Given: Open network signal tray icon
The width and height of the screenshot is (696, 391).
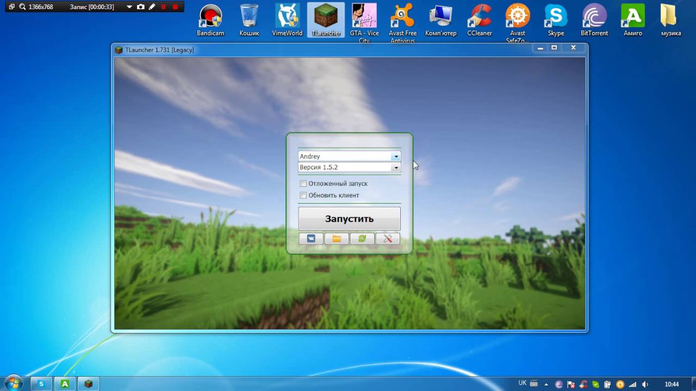Looking at the screenshot, I should click(x=632, y=384).
